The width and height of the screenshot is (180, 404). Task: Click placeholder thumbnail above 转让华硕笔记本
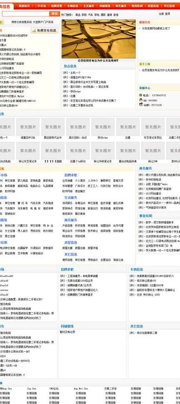pyautogui.click(x=103, y=151)
